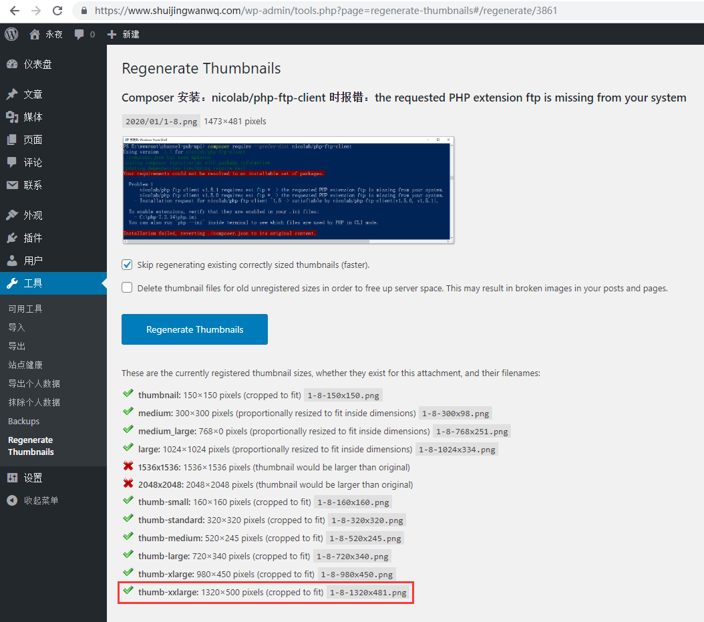
Task: Click the thumb-xxlarge size label
Action: (x=168, y=592)
